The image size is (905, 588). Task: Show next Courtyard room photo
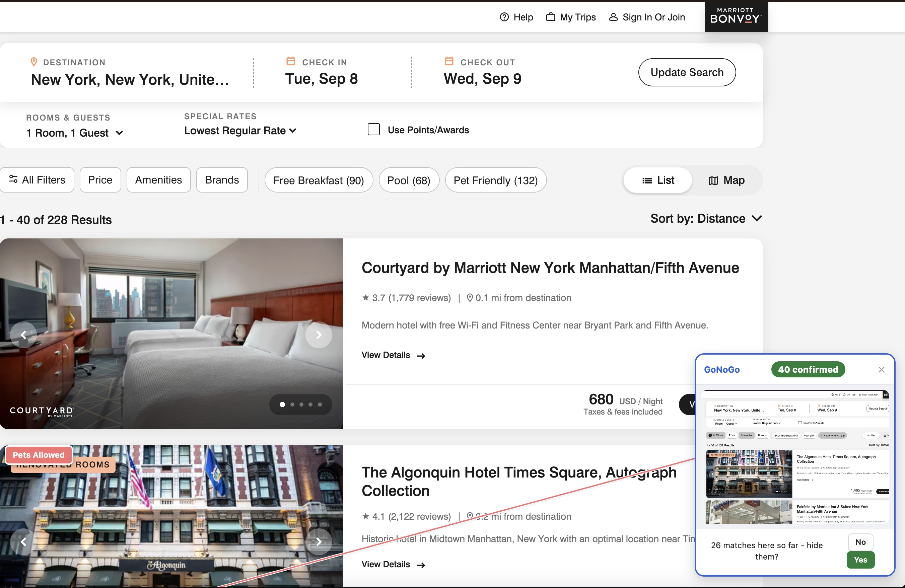click(x=319, y=335)
